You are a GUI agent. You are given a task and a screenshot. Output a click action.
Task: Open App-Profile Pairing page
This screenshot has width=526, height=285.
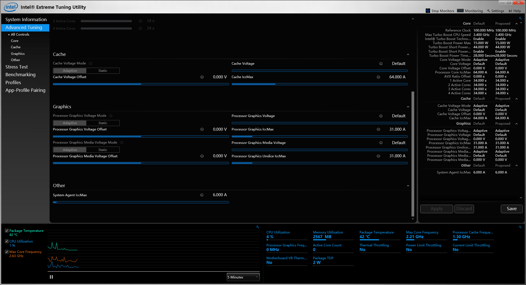(x=25, y=90)
